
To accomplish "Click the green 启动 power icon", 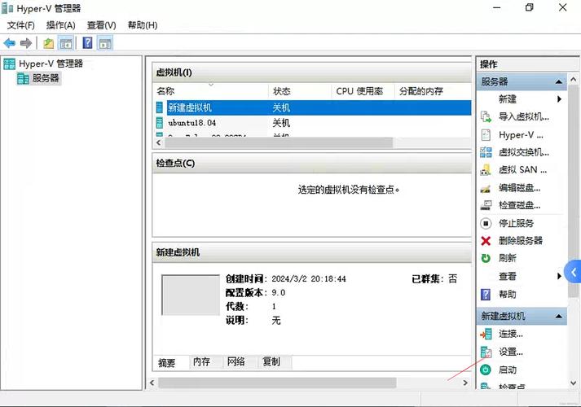I will pos(486,370).
